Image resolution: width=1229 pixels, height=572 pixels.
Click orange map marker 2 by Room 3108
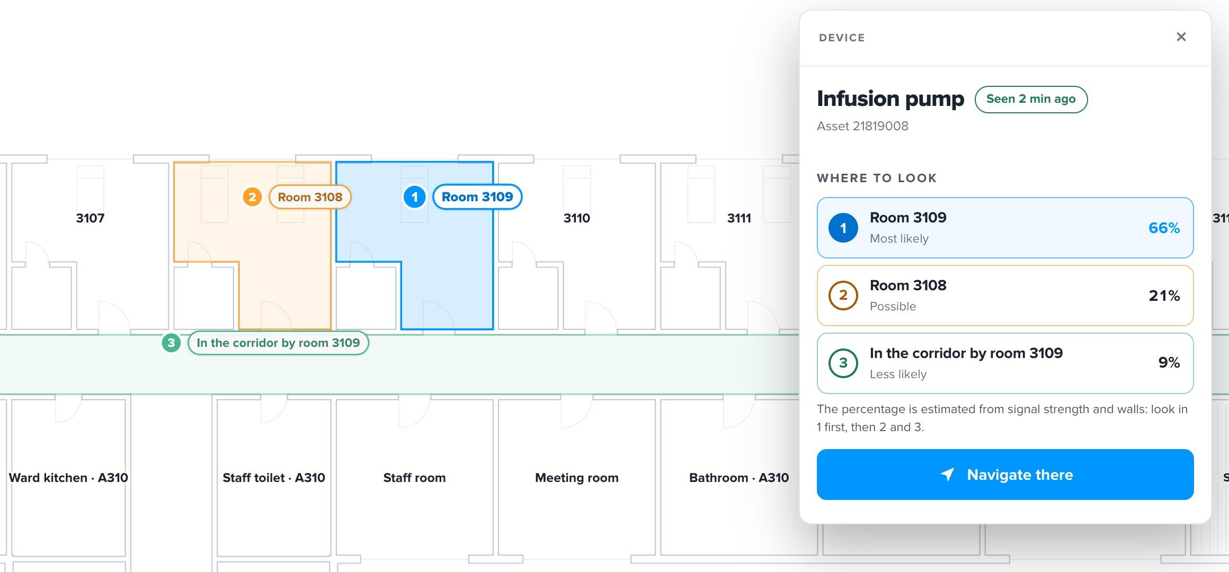[x=252, y=197]
